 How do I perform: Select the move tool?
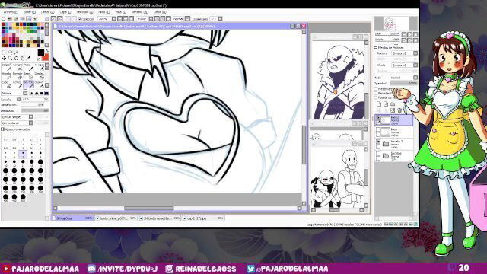4,58
